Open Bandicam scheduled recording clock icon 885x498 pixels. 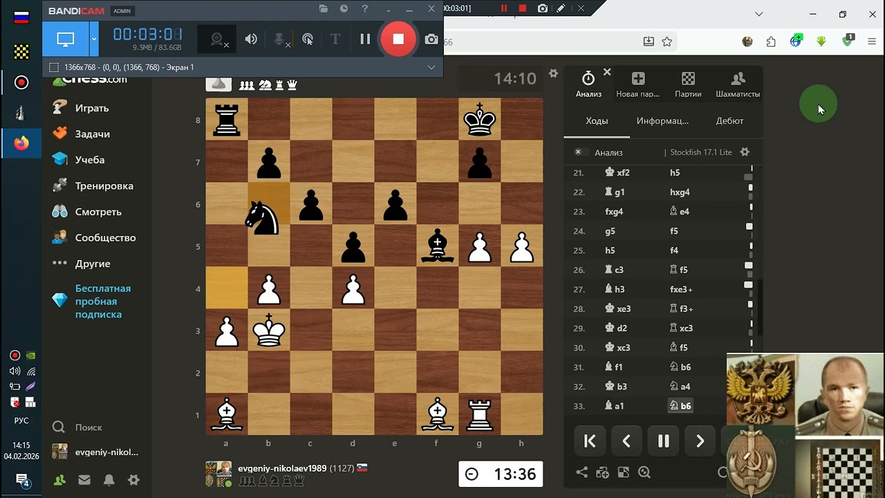344,9
